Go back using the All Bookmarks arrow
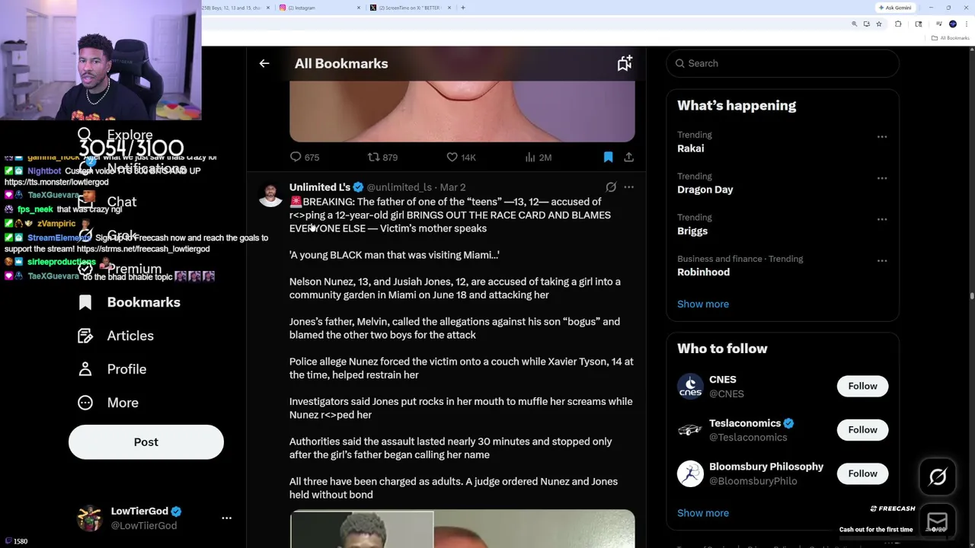The image size is (975, 548). pyautogui.click(x=264, y=64)
